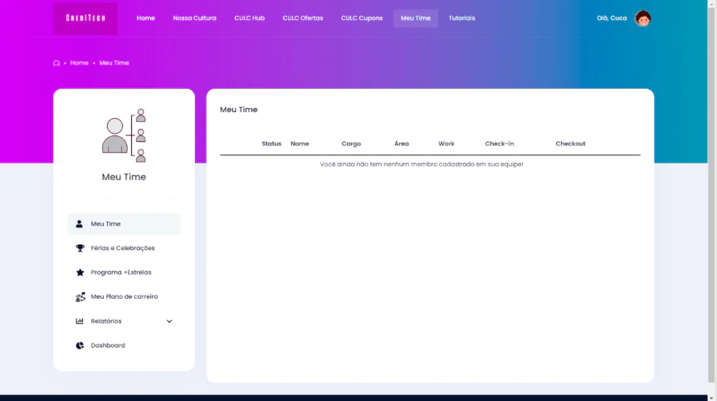This screenshot has height=401, width=717.
Task: Go to CULC Hub in navbar
Action: [249, 18]
